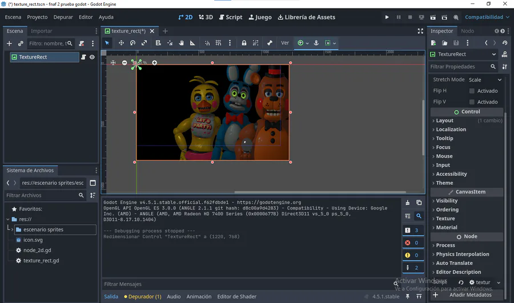514x303 pixels.
Task: Open the Ver view menu button
Action: pyautogui.click(x=285, y=43)
